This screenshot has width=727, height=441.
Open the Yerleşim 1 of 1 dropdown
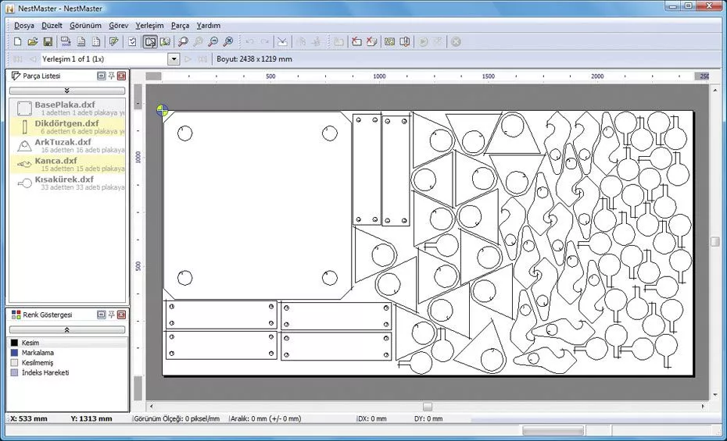(x=174, y=59)
